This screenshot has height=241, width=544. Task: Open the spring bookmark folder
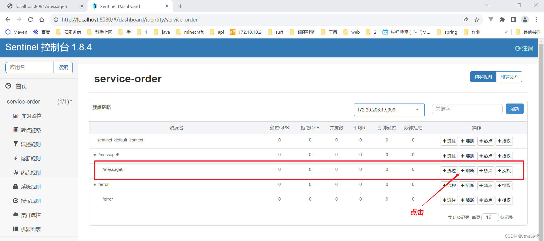(447, 32)
